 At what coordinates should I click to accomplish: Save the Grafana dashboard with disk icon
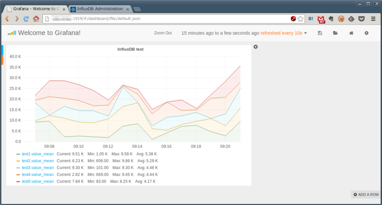[320, 33]
